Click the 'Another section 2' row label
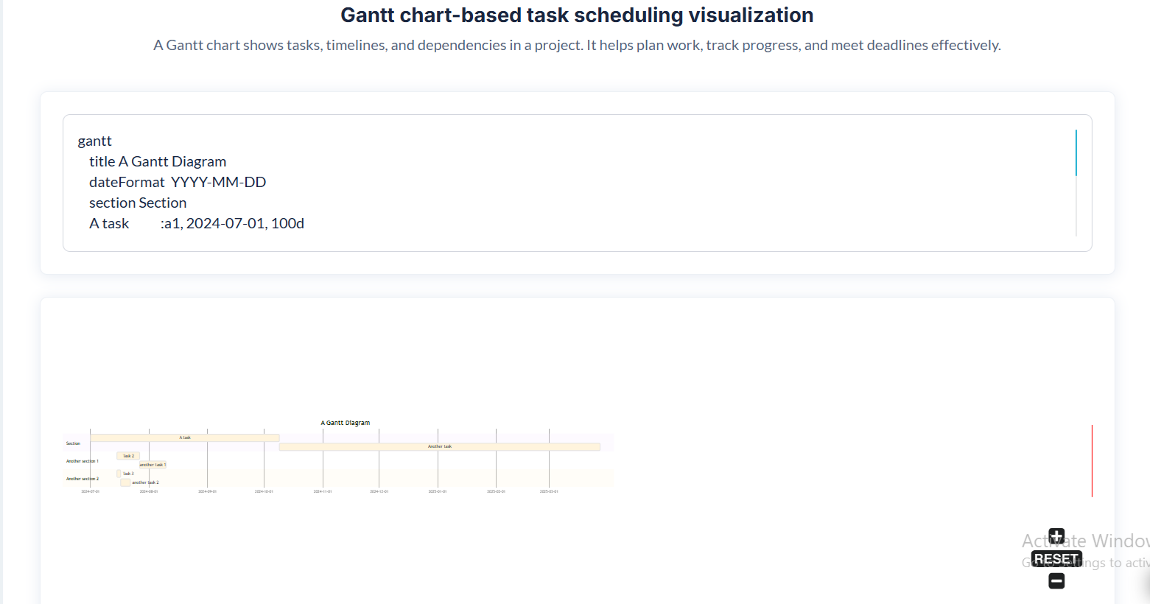This screenshot has height=604, width=1150. click(x=83, y=479)
